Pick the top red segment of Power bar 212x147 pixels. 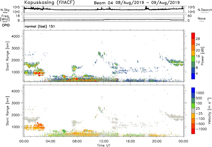pos(193,36)
